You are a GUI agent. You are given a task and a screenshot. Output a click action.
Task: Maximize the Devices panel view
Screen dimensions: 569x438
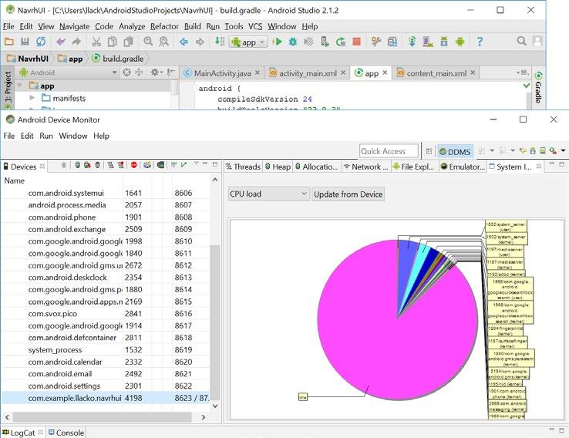coord(215,164)
